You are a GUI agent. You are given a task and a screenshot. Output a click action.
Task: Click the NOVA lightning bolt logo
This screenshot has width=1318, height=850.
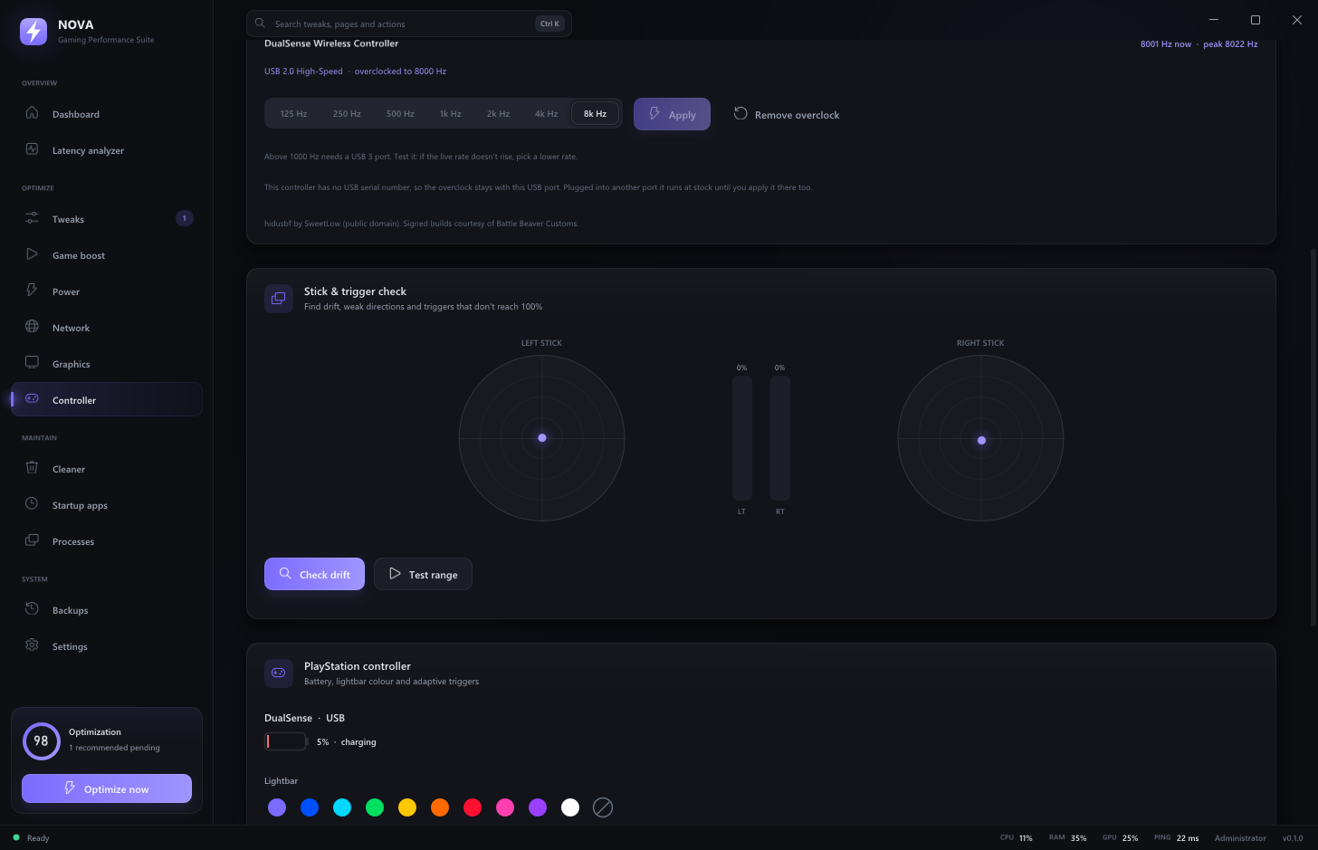coord(33,32)
